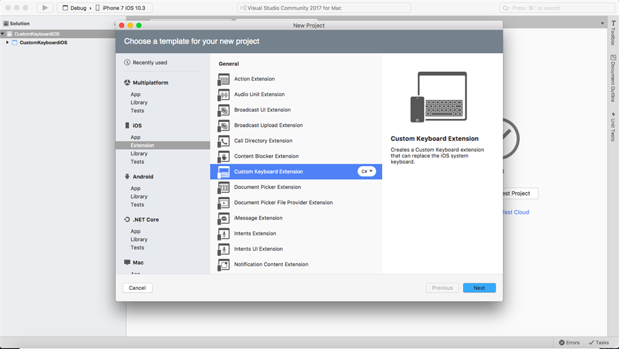619x349 pixels.
Task: Open the tab overflow dropdown arrow
Action: coord(603,24)
